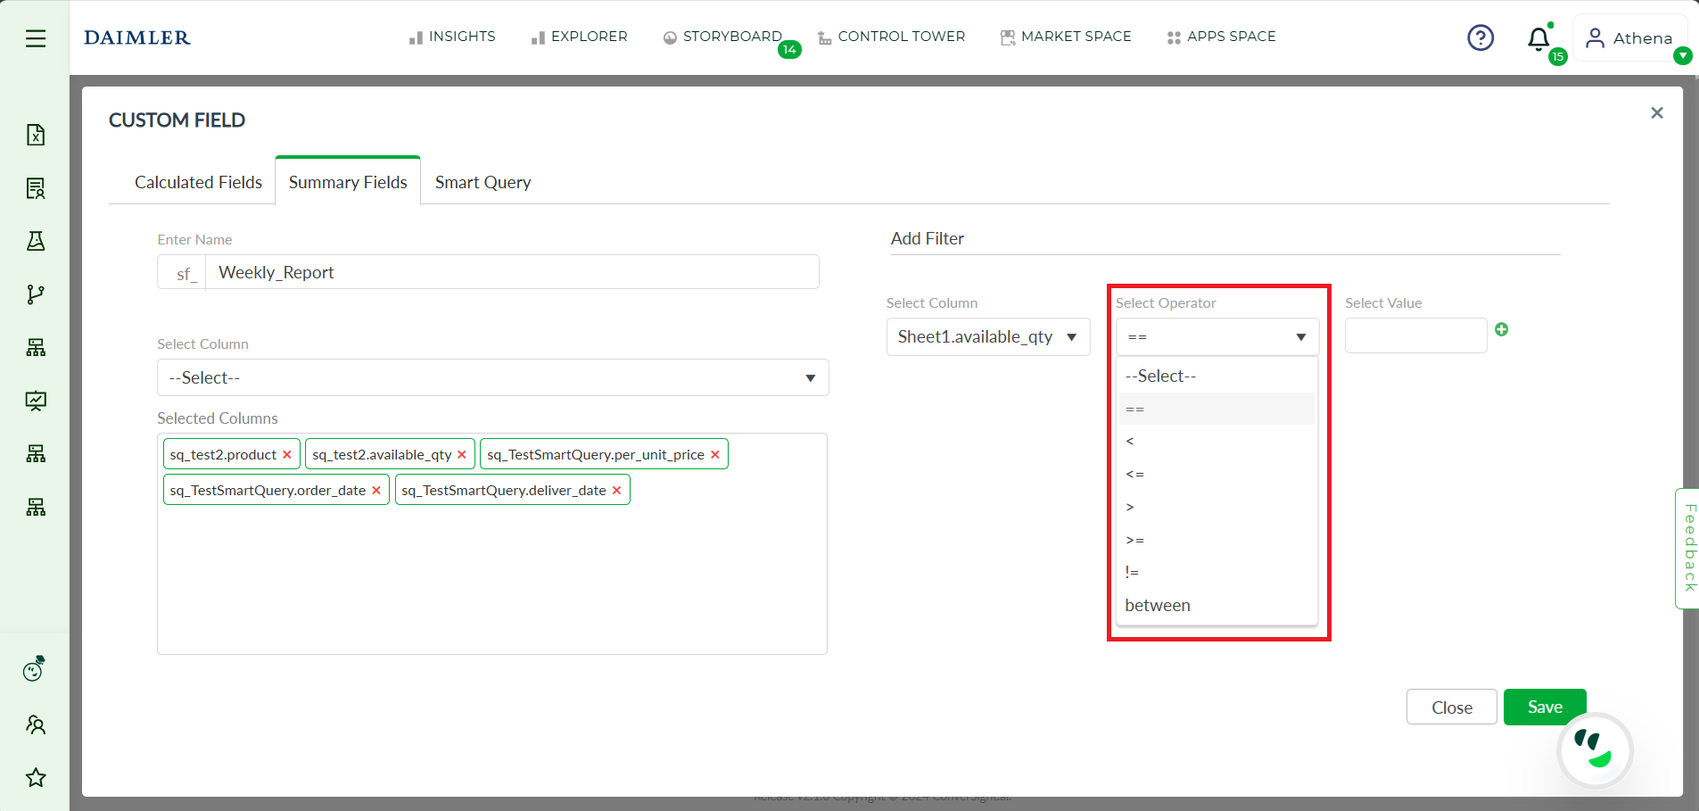Click the help question mark icon
The width and height of the screenshot is (1699, 811).
point(1480,37)
